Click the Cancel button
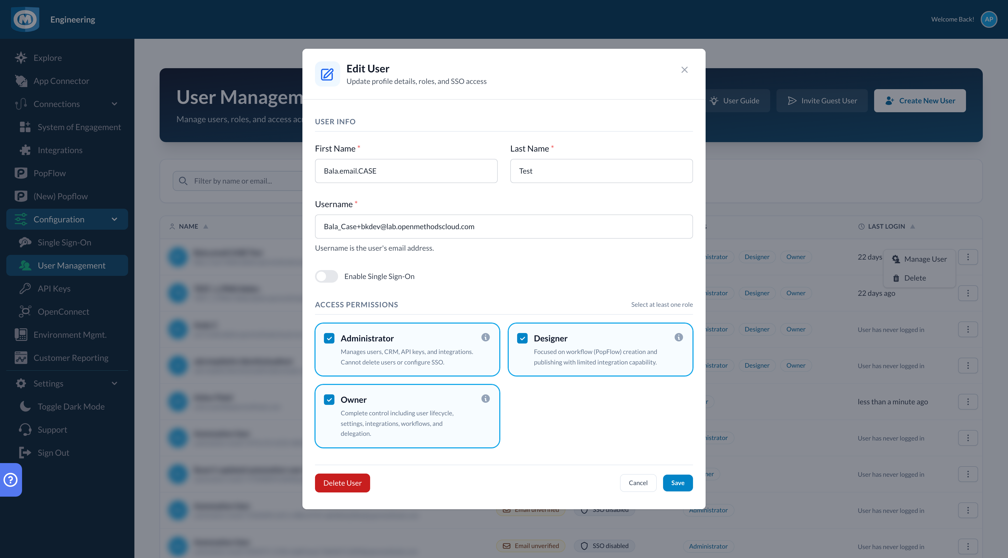 click(x=638, y=483)
